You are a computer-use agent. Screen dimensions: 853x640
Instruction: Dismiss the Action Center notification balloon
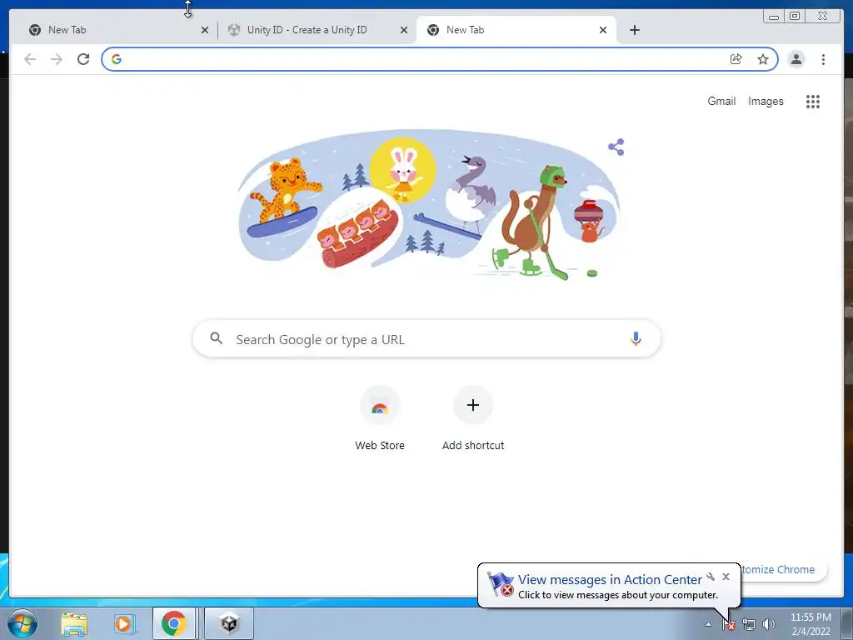coord(726,577)
